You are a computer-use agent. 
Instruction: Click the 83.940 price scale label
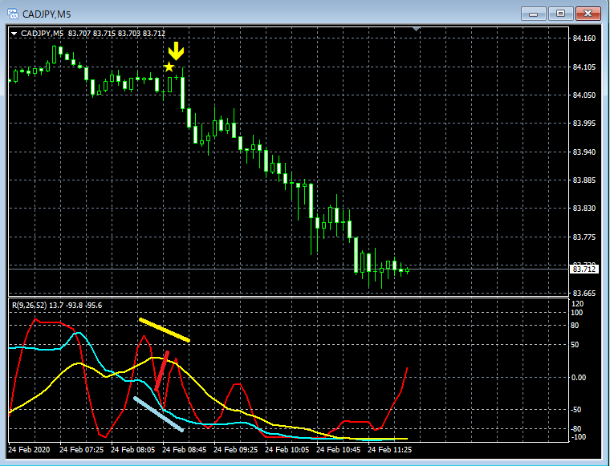584,152
